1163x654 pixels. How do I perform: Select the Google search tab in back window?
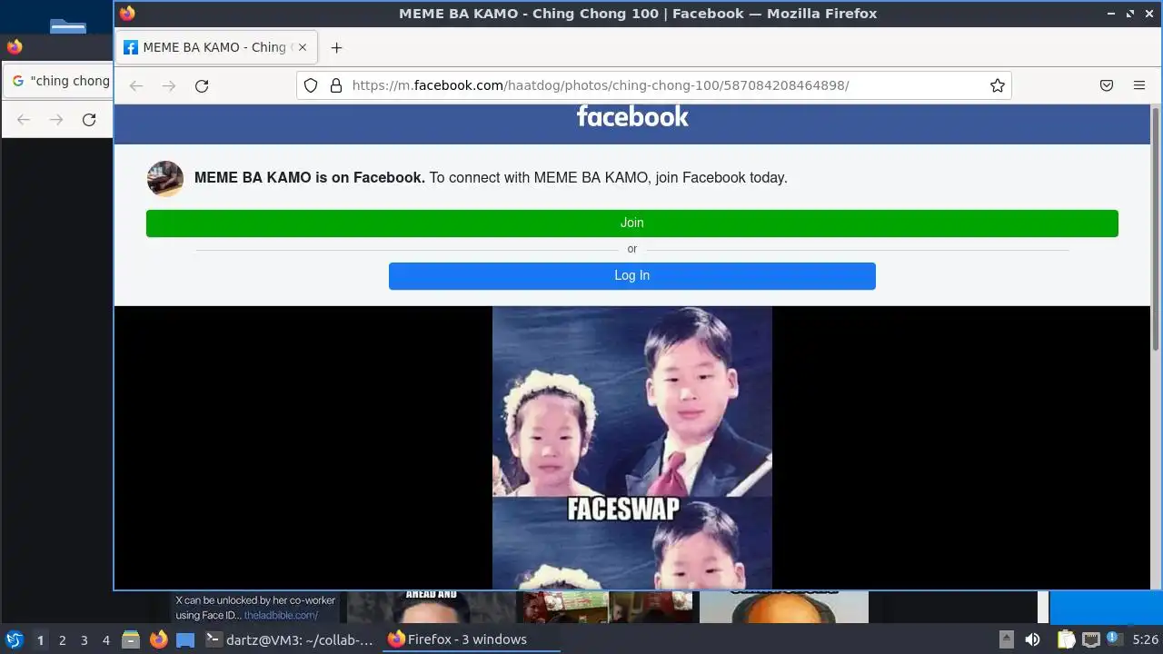[60, 81]
